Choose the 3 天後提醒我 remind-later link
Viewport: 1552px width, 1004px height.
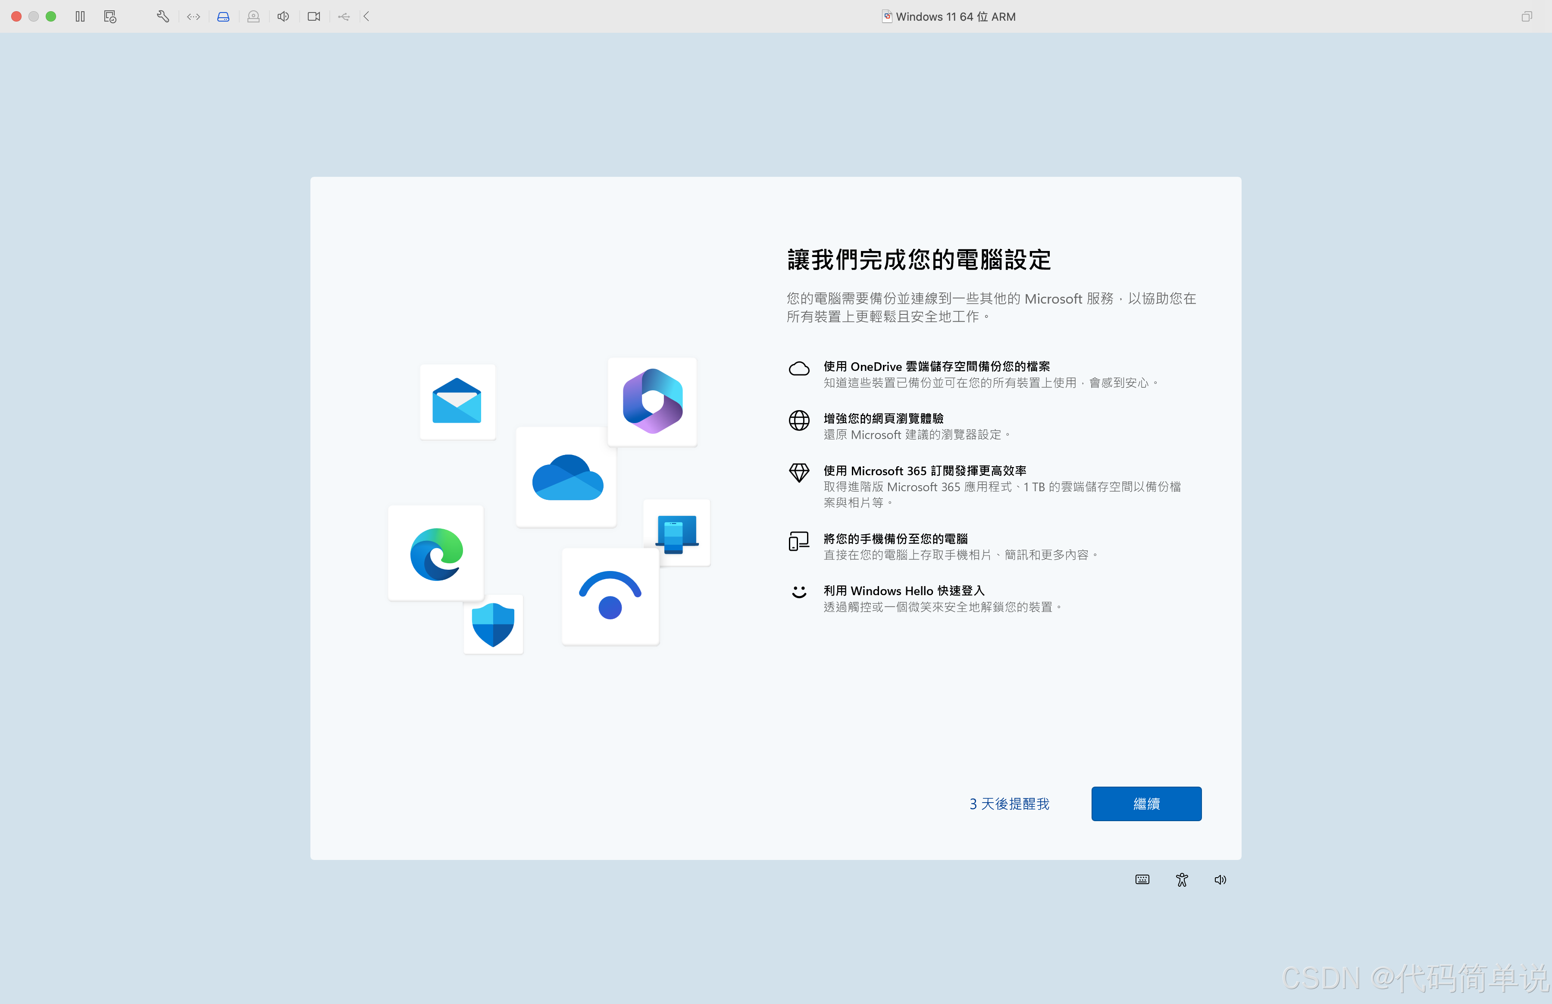point(1009,803)
